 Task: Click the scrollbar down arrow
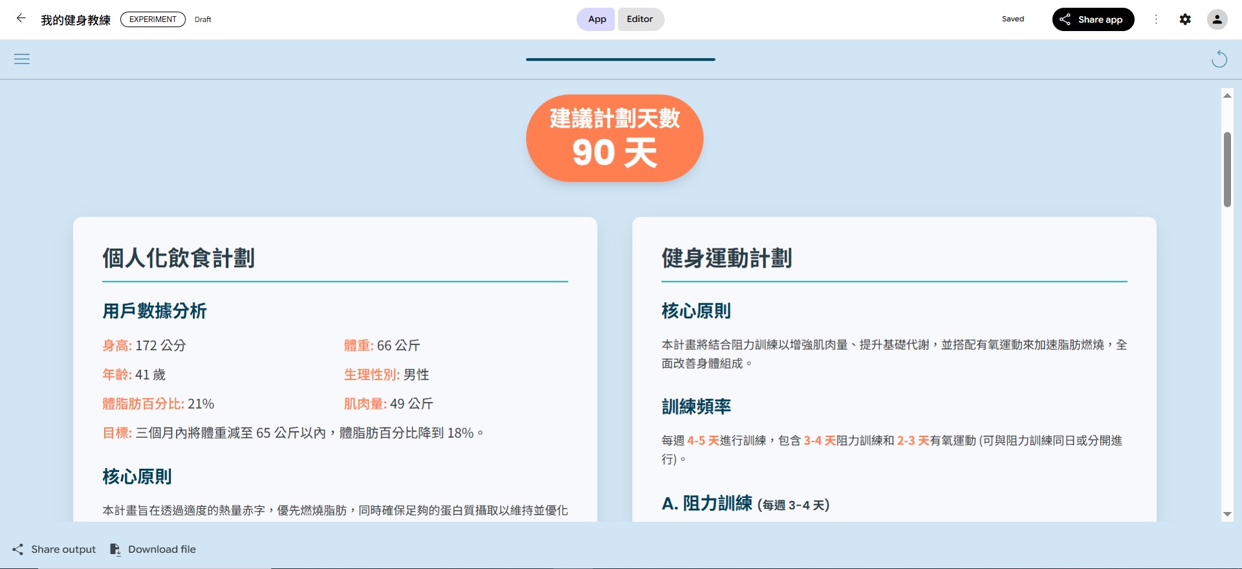click(1227, 515)
